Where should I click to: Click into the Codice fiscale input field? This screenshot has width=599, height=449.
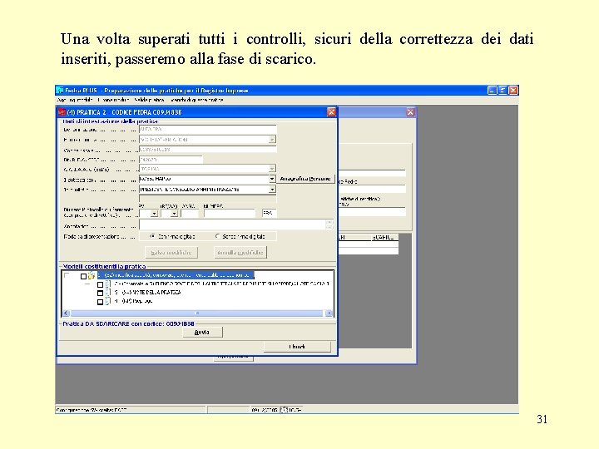[207, 150]
